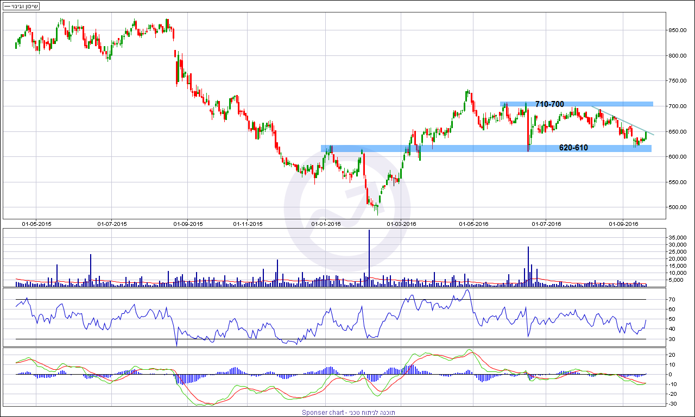Click the RSI 70 level axis label
Viewport: 695px width, 417px height.
tap(672, 300)
